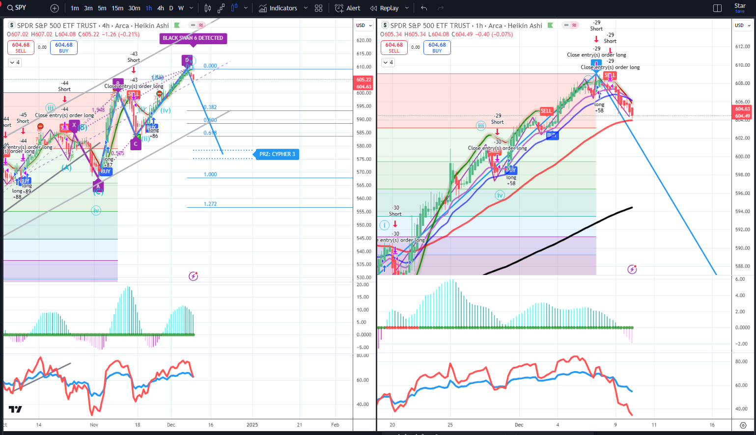Select the 4h timeframe
Viewport: 756px width, 435px height.
pyautogui.click(x=161, y=8)
